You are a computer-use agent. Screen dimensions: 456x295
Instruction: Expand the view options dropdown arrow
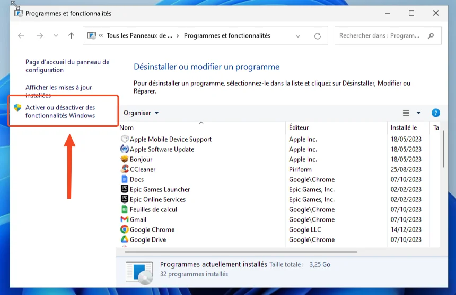pos(418,113)
